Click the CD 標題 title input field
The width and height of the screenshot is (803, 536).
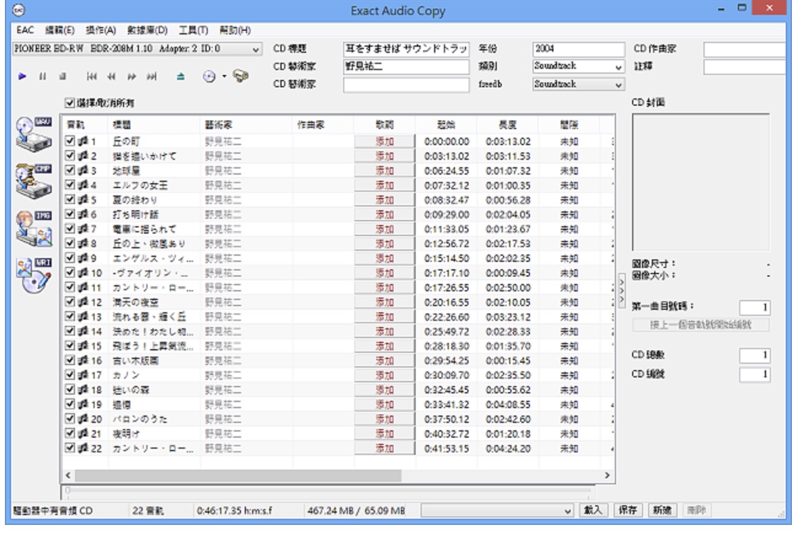click(x=406, y=49)
